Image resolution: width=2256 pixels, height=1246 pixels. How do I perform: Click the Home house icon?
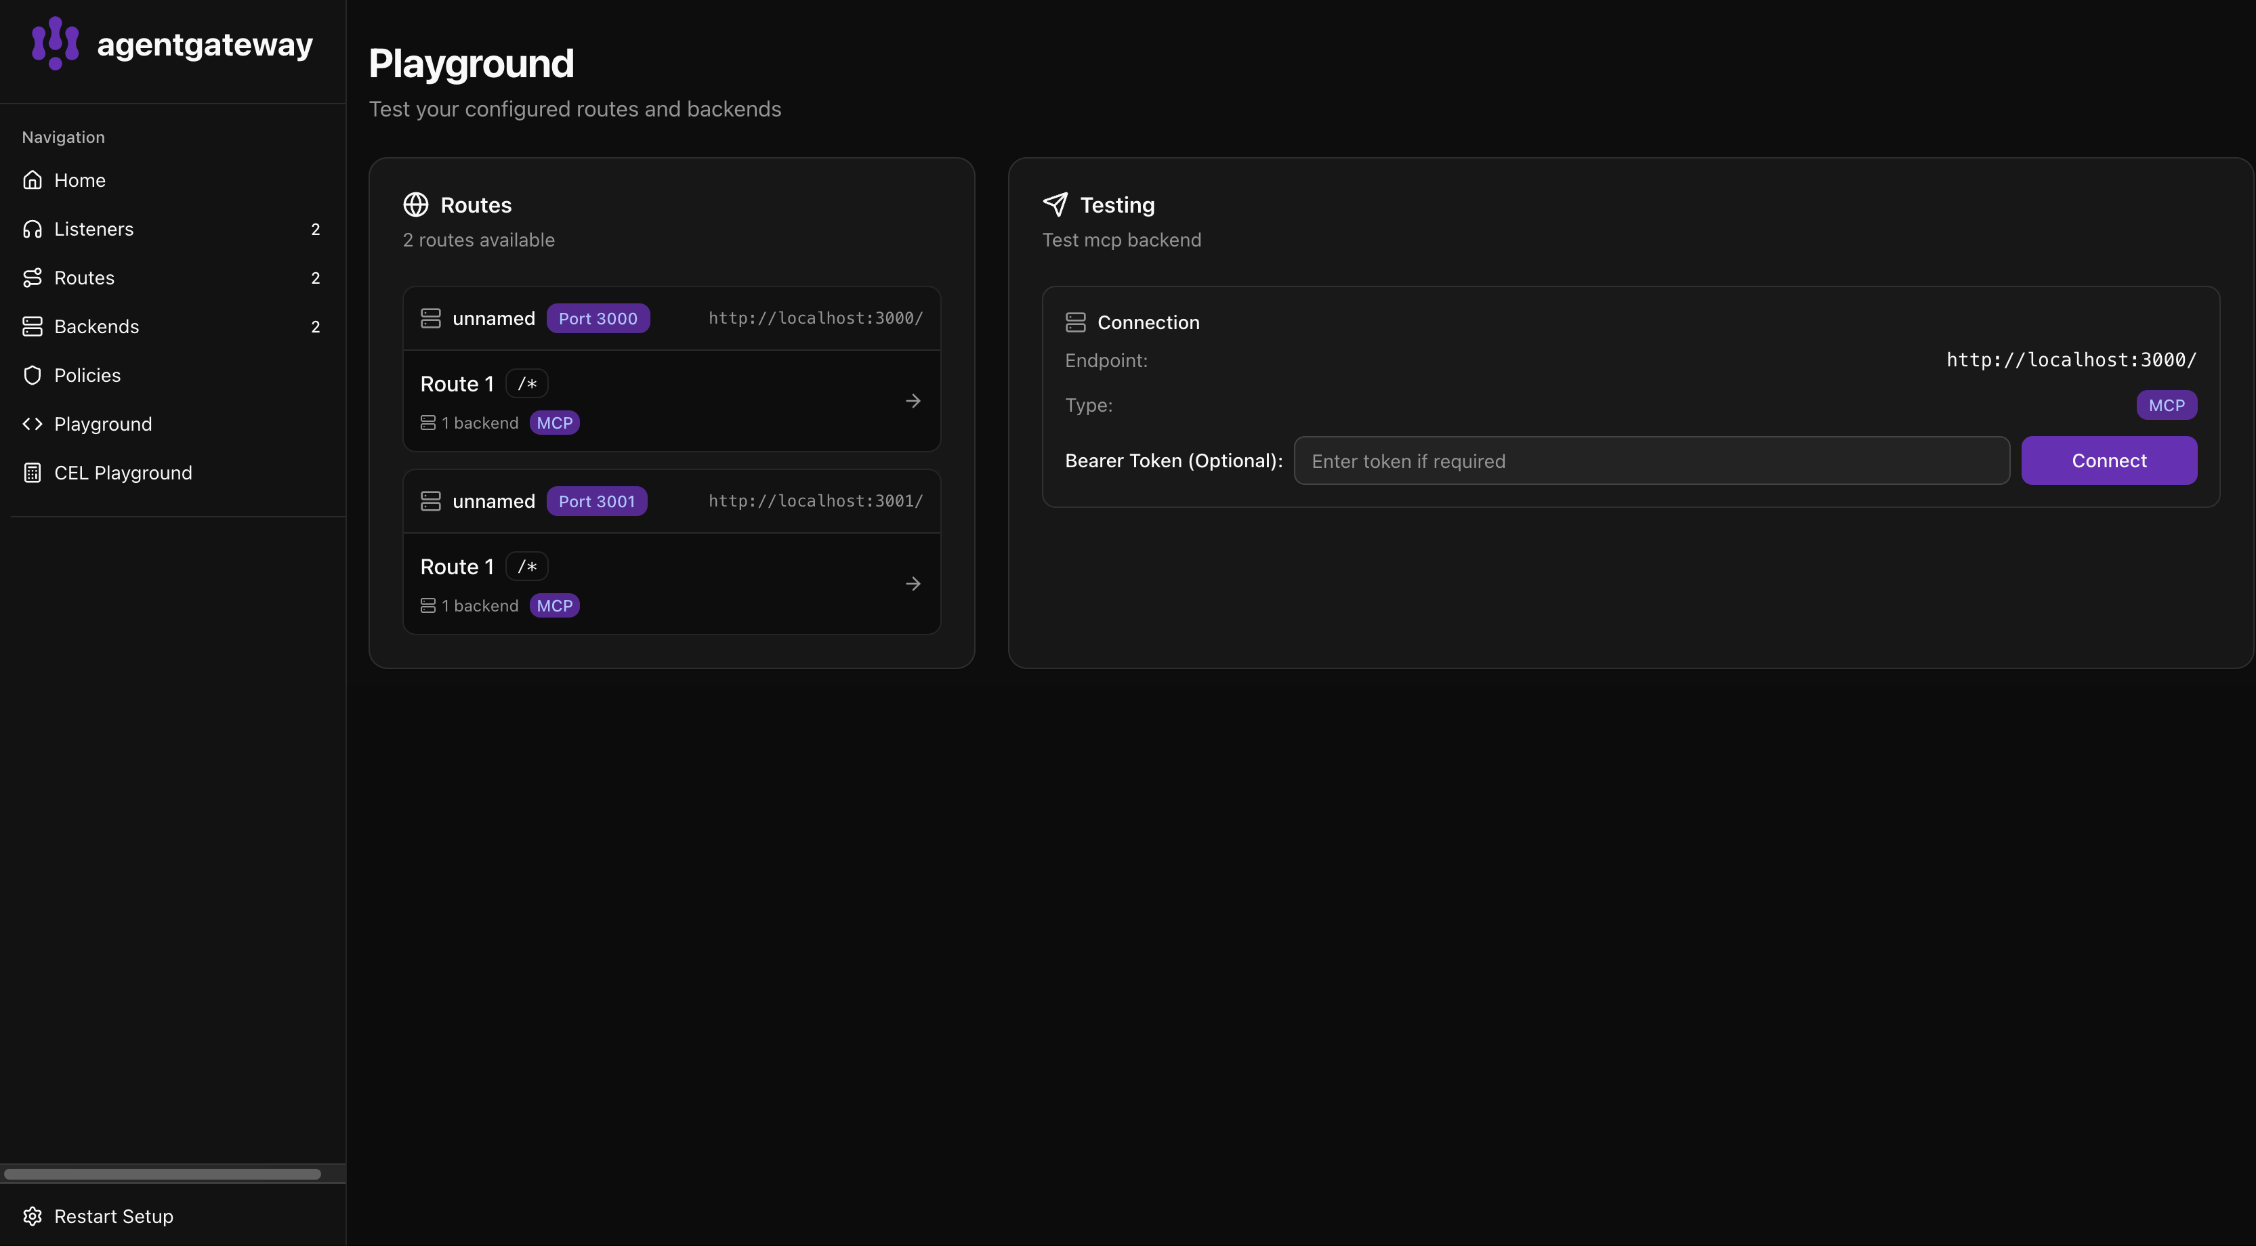click(33, 179)
